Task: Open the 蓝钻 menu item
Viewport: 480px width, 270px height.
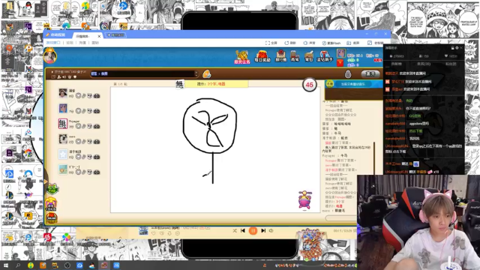Action: [x=95, y=43]
